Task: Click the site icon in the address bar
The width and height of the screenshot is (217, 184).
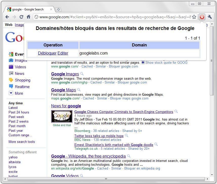Action: pyautogui.click(x=36, y=17)
